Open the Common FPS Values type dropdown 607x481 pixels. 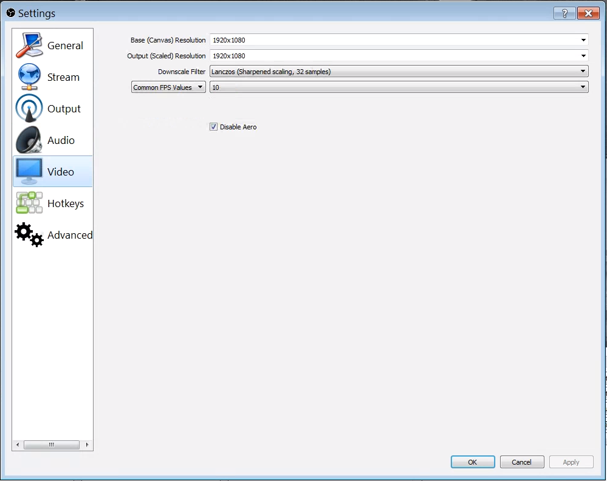[168, 87]
